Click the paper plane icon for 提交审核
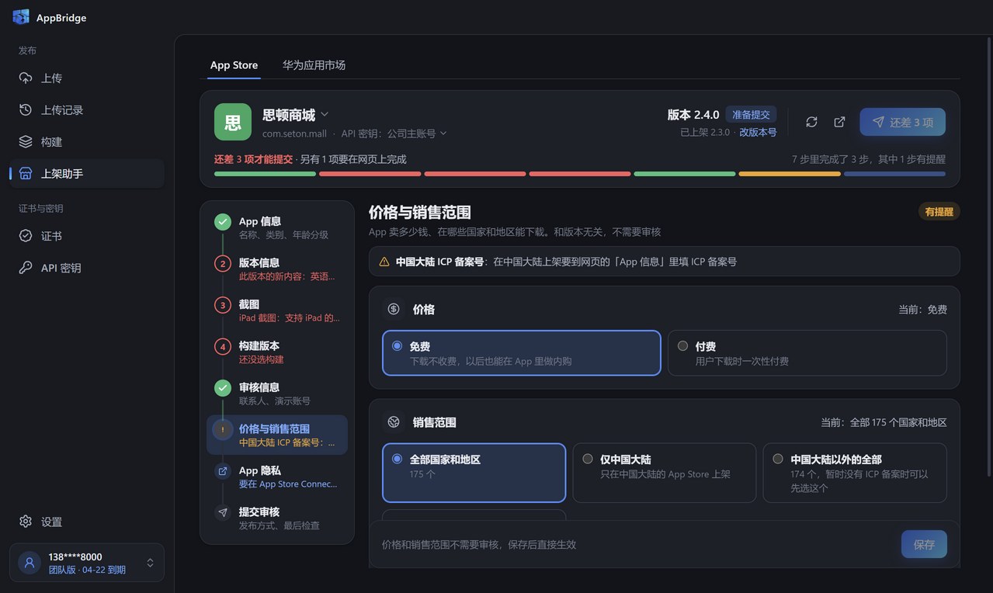Image resolution: width=993 pixels, height=593 pixels. click(223, 512)
